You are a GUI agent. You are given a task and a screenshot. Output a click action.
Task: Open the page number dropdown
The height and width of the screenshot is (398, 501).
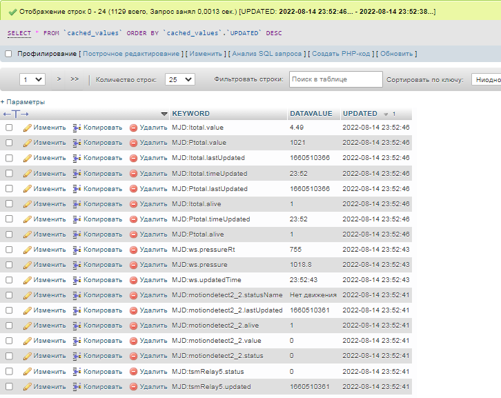pyautogui.click(x=32, y=80)
